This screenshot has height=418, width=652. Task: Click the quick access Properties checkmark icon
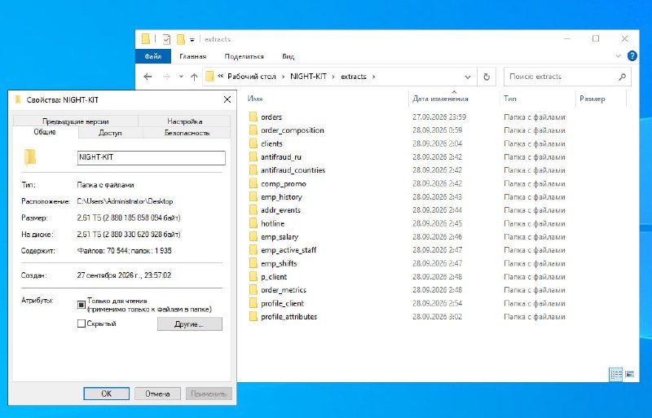tap(166, 39)
